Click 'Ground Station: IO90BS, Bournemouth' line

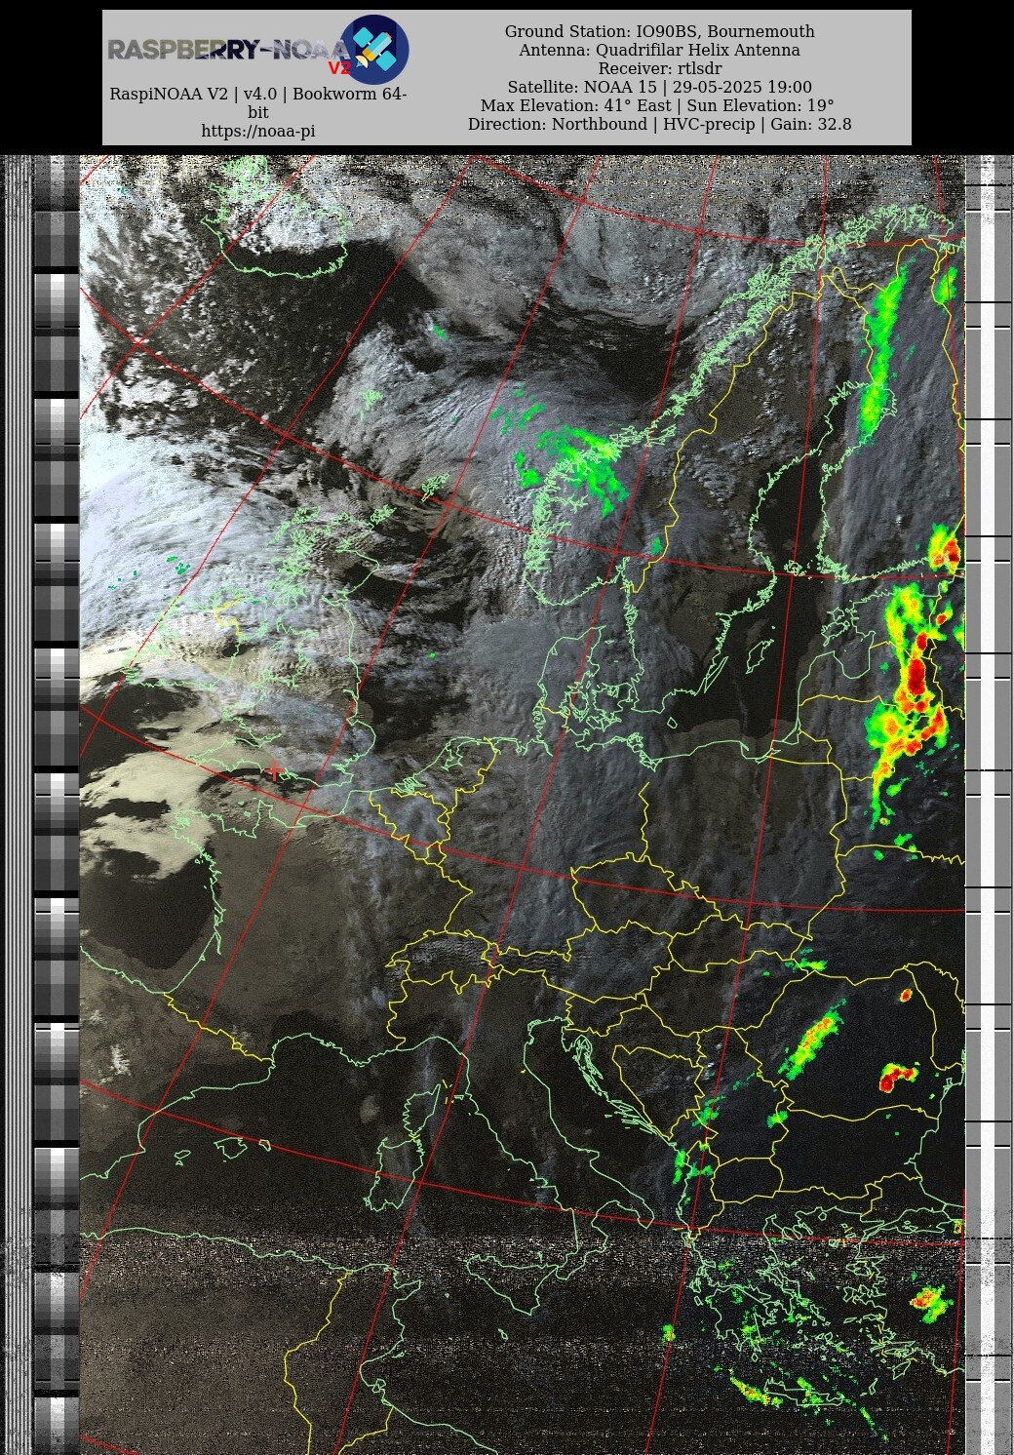pyautogui.click(x=660, y=31)
